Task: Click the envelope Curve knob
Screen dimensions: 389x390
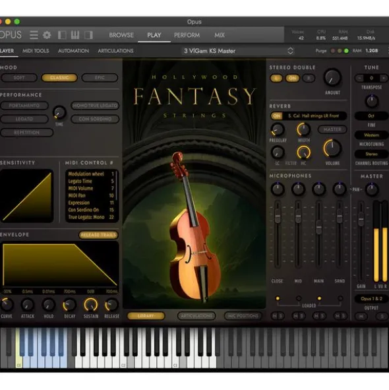Action: coord(7,305)
